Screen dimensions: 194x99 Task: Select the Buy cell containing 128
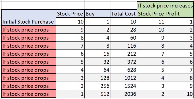(97, 78)
